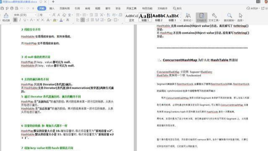Click the Print Preview icon
Image resolution: width=268 pixels, height=151 pixels.
pos(17,8)
